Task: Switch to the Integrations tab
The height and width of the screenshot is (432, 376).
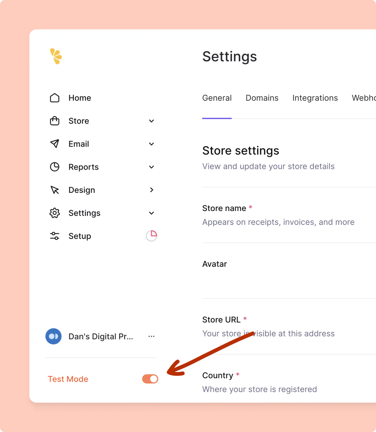Action: [x=315, y=98]
